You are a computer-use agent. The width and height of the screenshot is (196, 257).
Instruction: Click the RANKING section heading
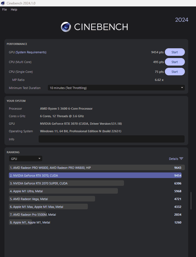[13, 152]
